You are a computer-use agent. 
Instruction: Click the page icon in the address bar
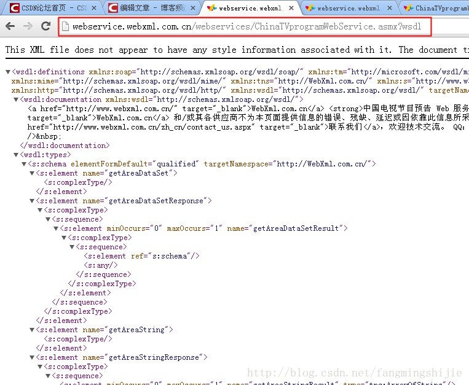tap(65, 26)
